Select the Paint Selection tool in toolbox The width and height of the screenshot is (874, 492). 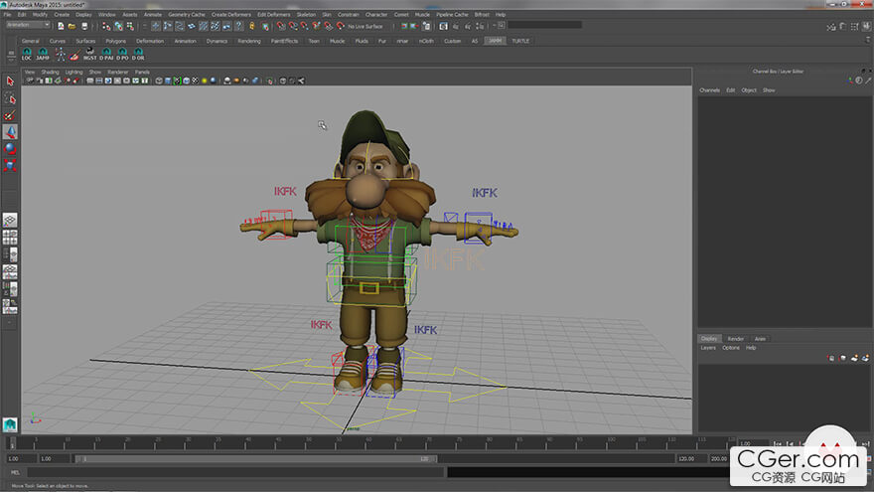(x=10, y=115)
